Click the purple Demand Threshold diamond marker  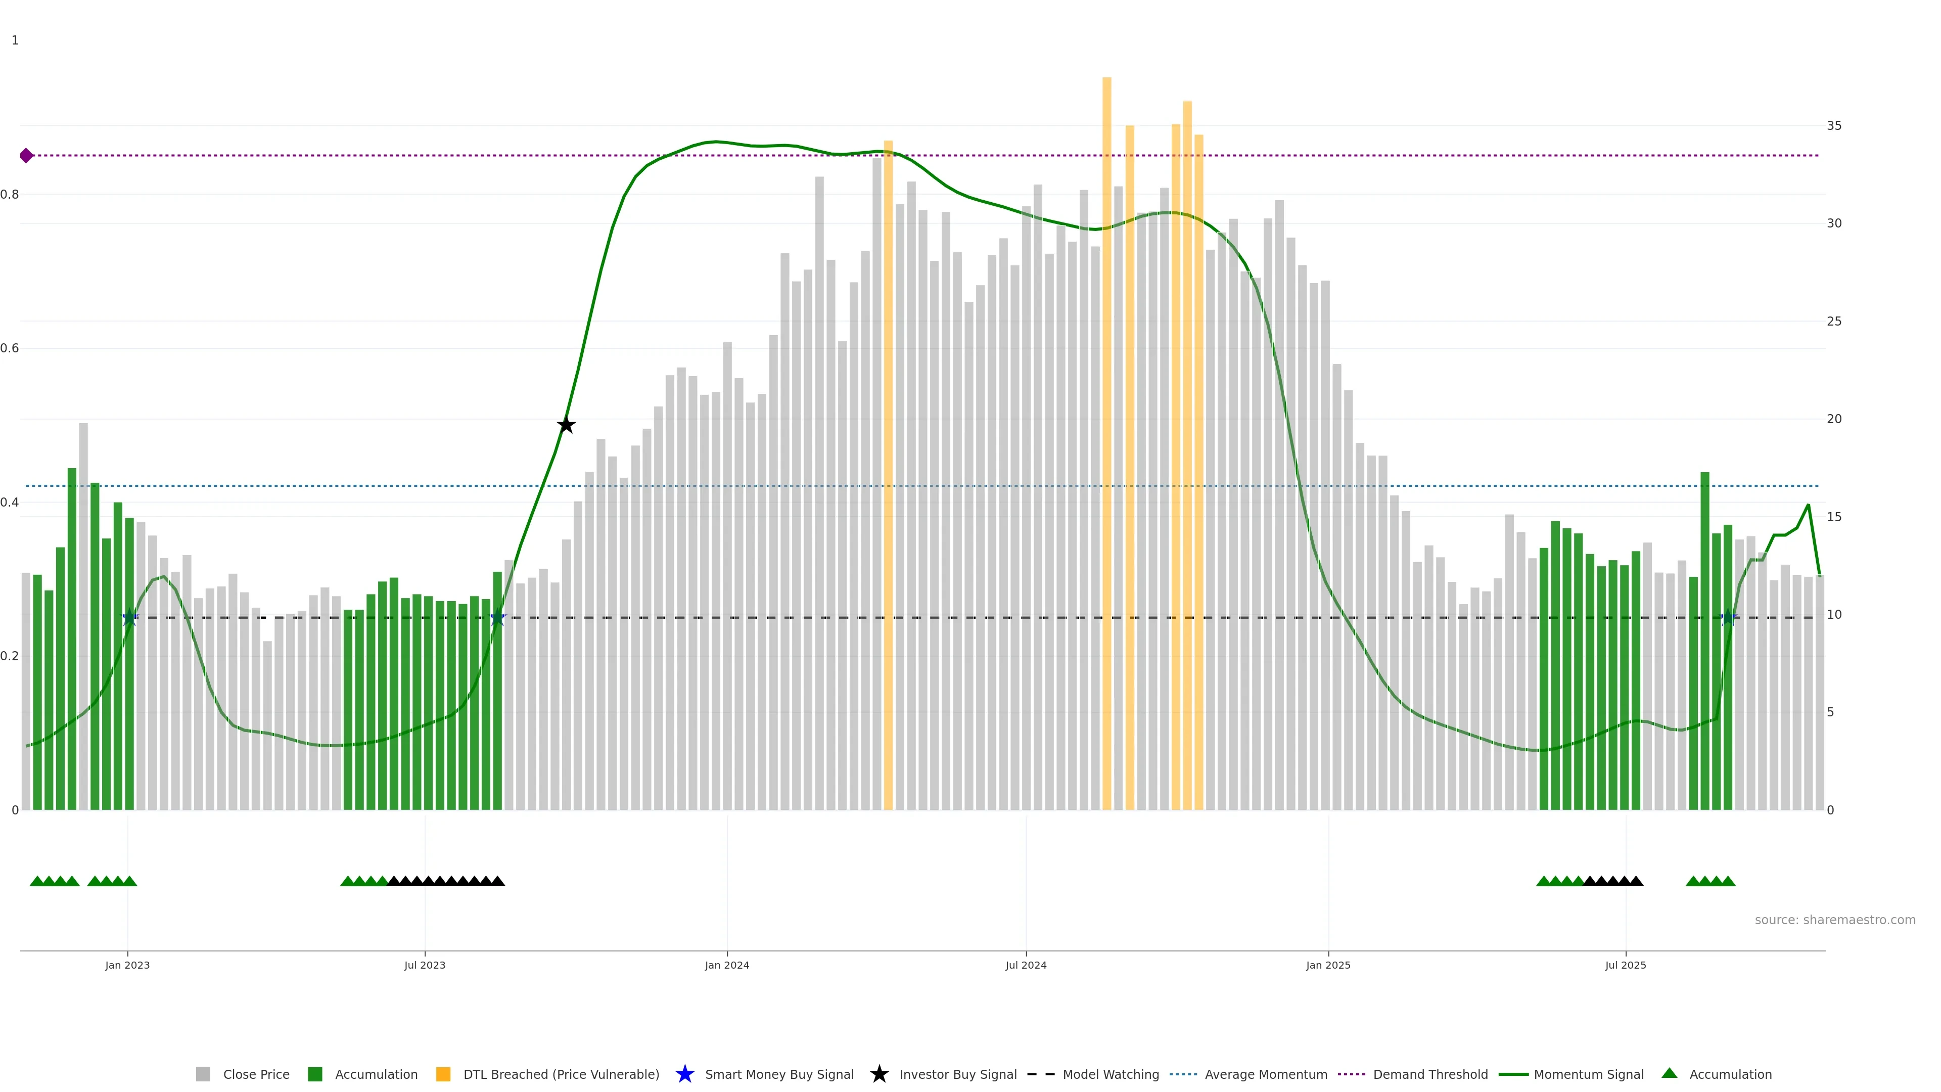click(x=26, y=155)
